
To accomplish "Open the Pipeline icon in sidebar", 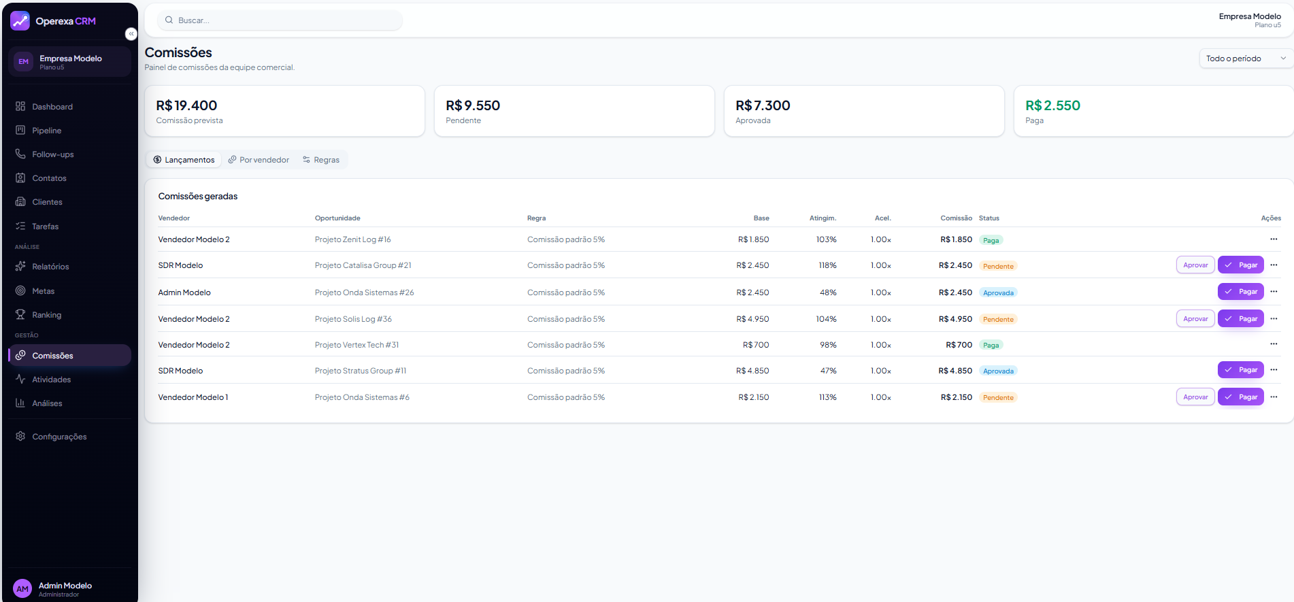I will point(20,130).
